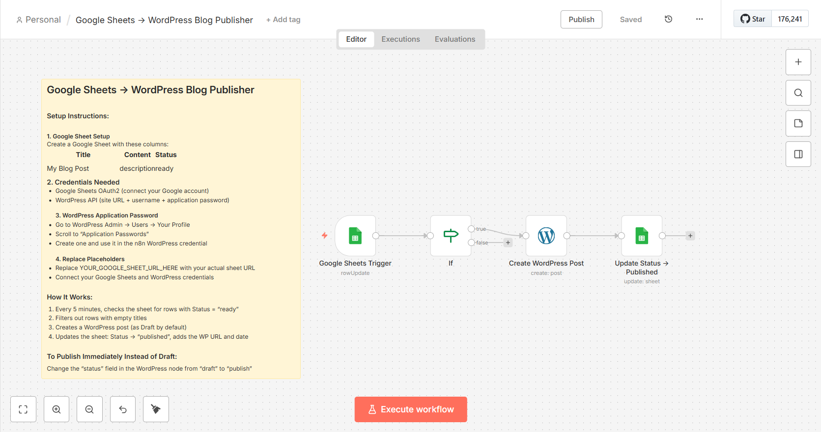Click the update: sheet subtitle

point(642,281)
